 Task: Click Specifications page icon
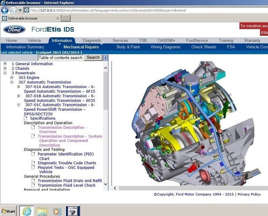tap(26, 118)
